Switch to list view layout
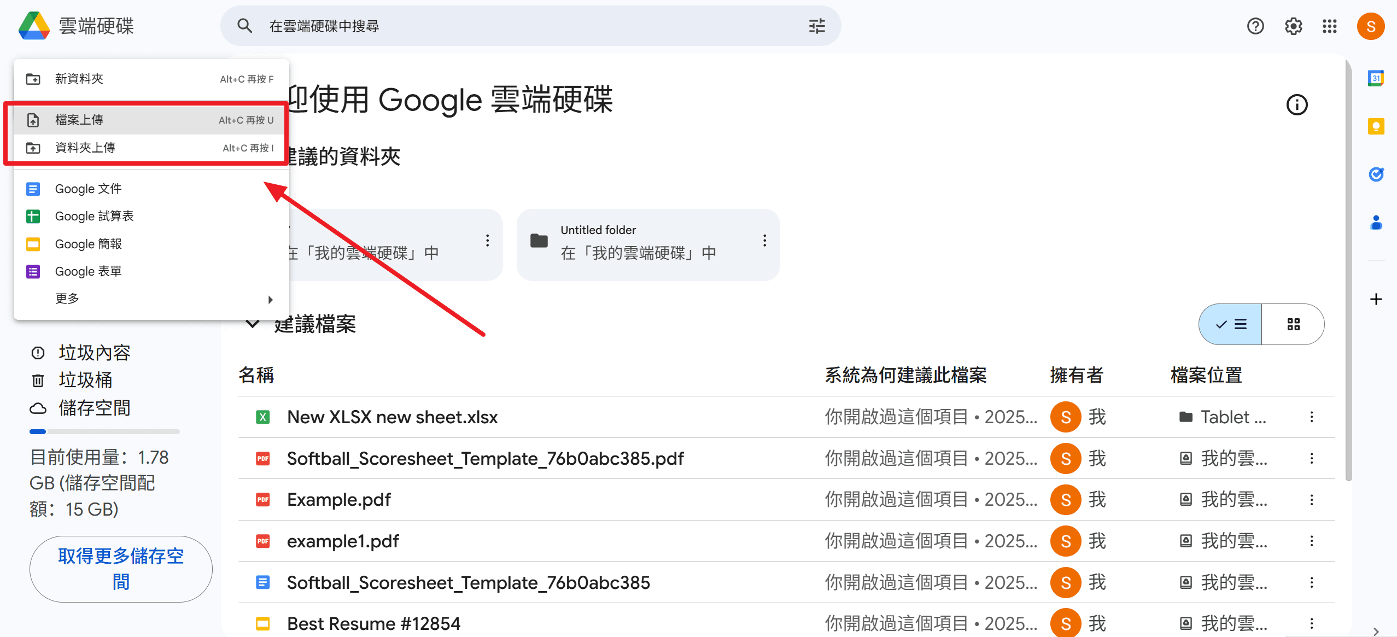 coord(1230,324)
